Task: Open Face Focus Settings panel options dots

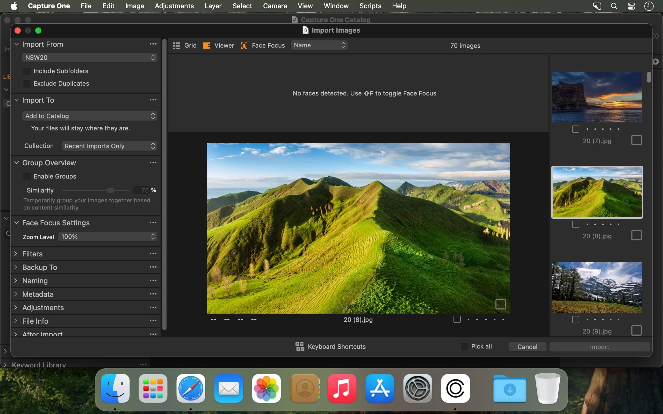Action: [153, 223]
